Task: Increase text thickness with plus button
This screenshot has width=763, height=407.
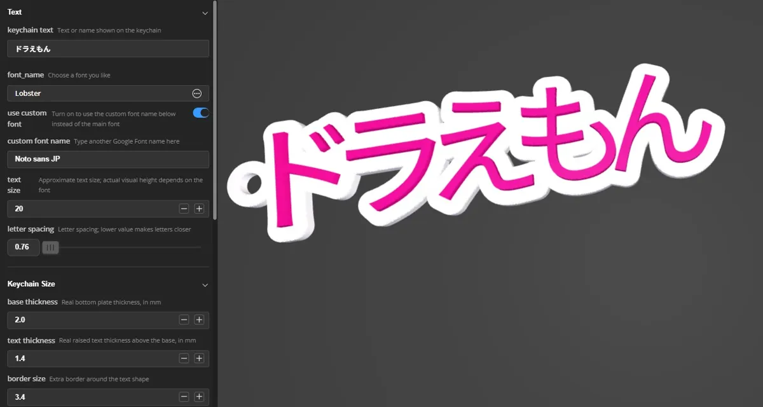Action: (199, 359)
